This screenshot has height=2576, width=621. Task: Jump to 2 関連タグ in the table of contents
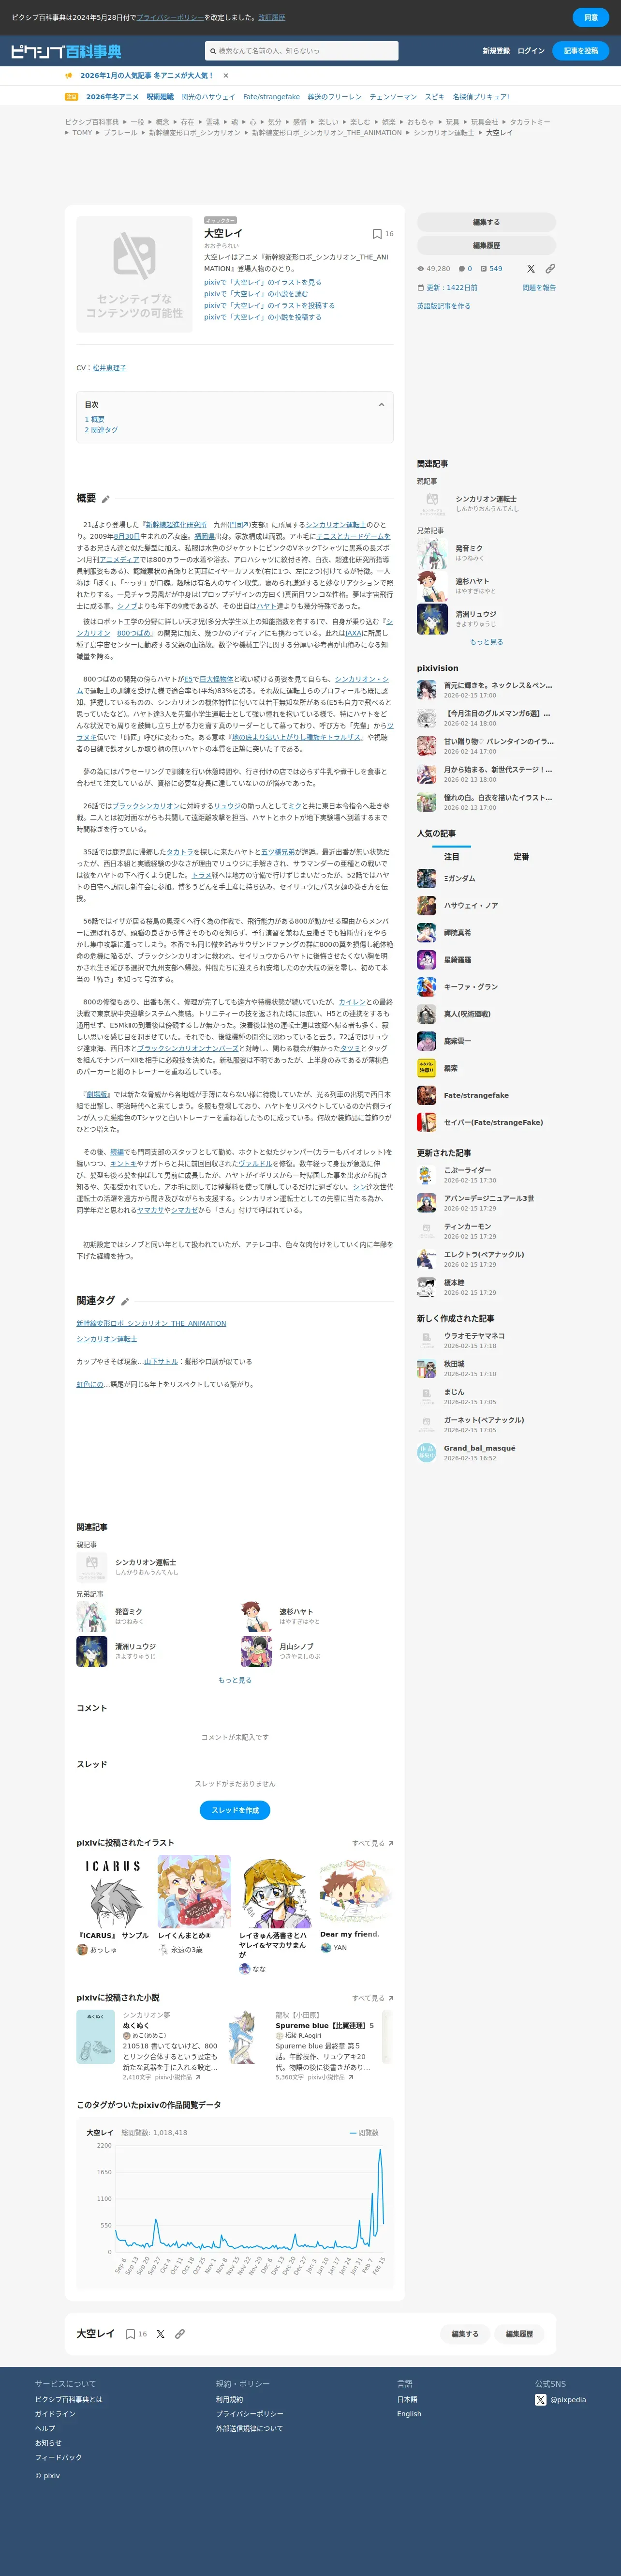click(x=101, y=430)
